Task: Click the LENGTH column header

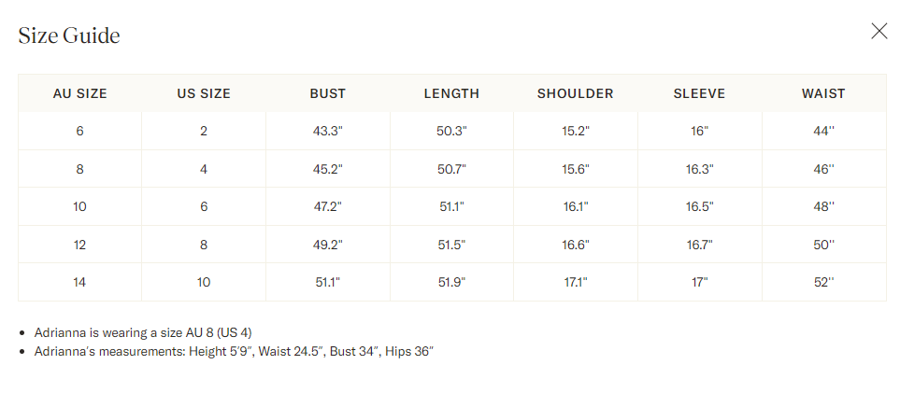Action: point(451,93)
